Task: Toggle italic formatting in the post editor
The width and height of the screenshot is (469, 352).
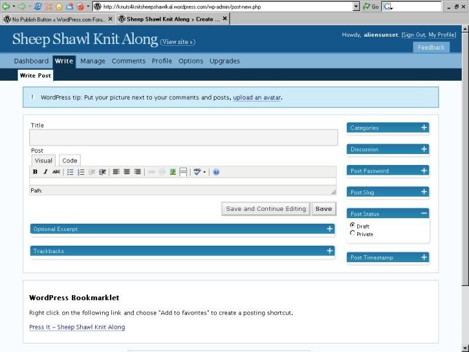Action: click(x=45, y=172)
